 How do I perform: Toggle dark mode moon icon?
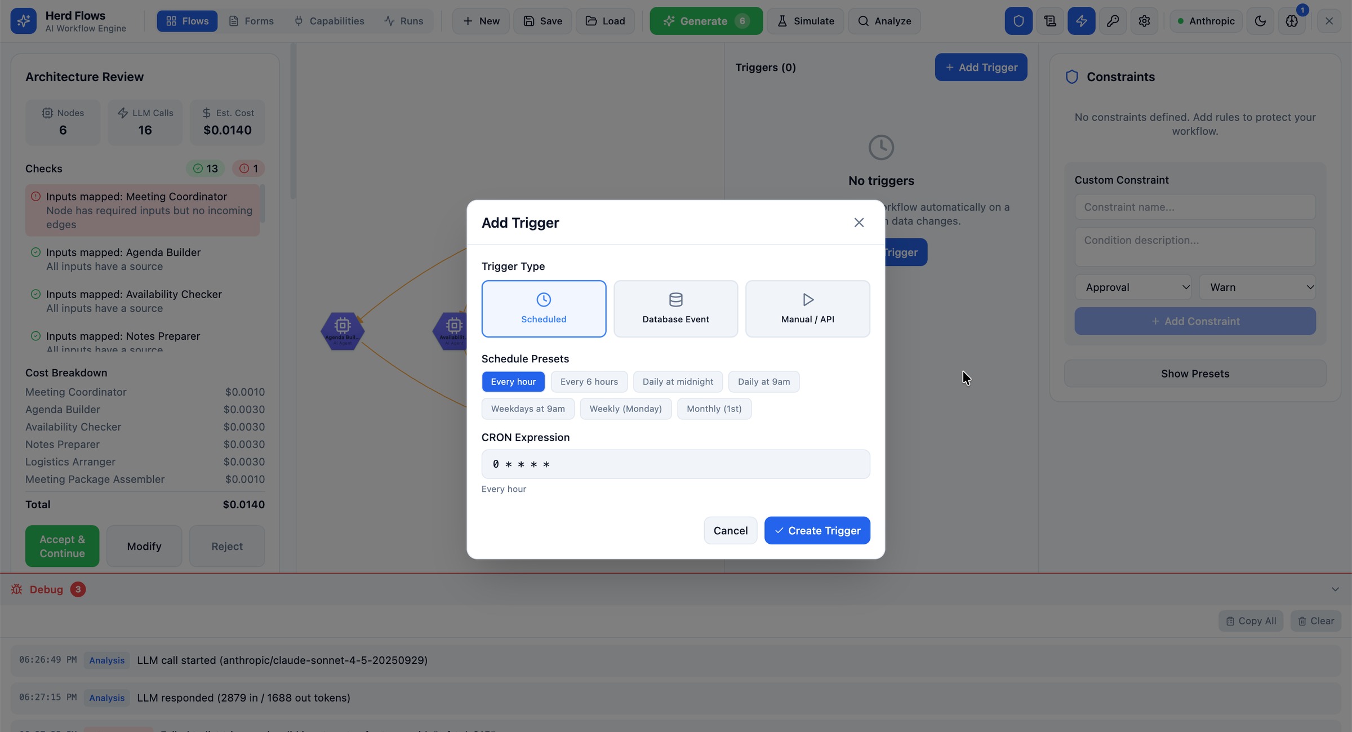tap(1260, 21)
